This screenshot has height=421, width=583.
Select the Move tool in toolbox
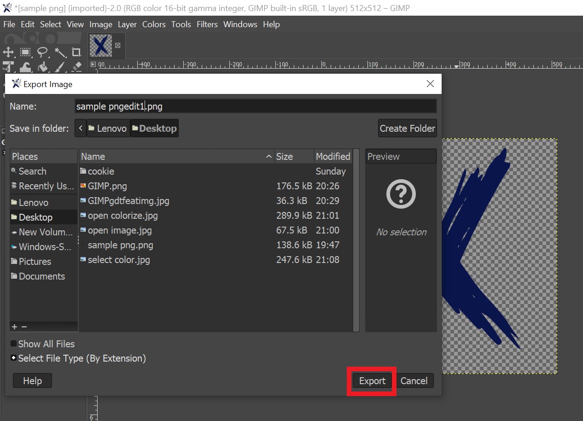click(x=8, y=52)
